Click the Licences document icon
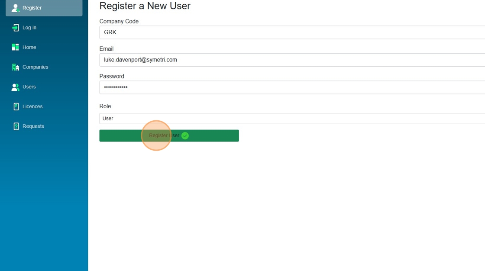Screen dimensions: 485x271 click(16, 106)
